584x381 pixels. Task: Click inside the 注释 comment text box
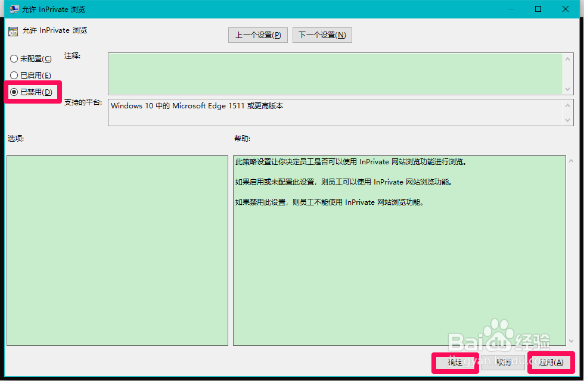(335, 74)
